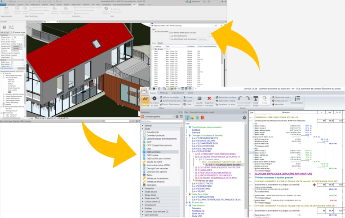Screen dimensions: 345x218
Task: Click the Rechercher search field in Navigateur
Action: [162, 121]
